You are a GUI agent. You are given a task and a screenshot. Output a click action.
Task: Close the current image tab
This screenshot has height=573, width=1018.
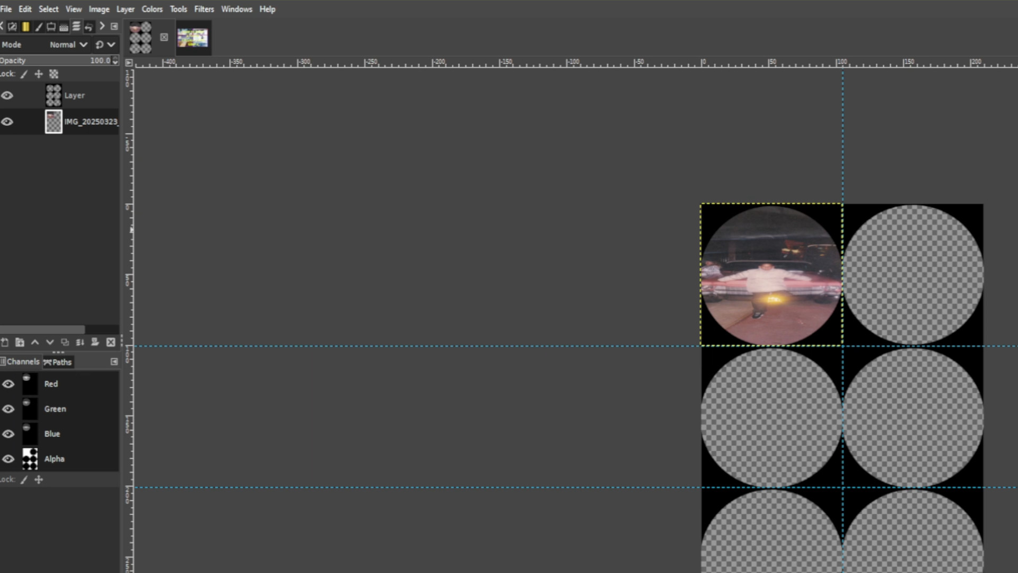point(164,37)
